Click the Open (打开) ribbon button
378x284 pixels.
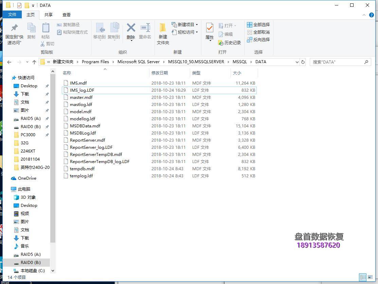227,25
